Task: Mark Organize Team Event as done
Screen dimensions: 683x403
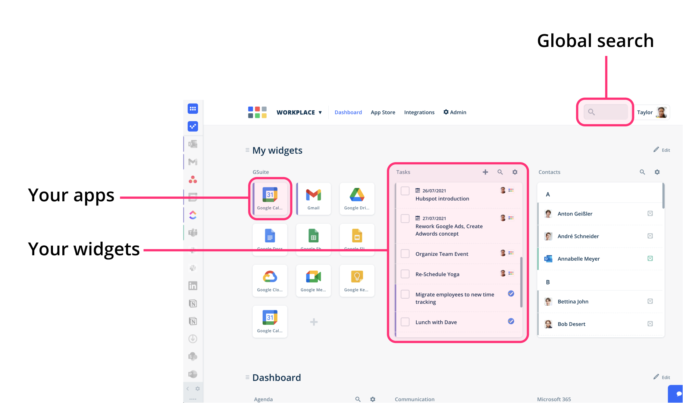Action: click(405, 254)
